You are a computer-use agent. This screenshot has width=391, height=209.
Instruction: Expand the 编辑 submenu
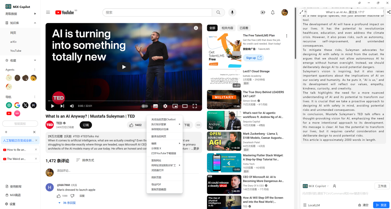(165, 143)
